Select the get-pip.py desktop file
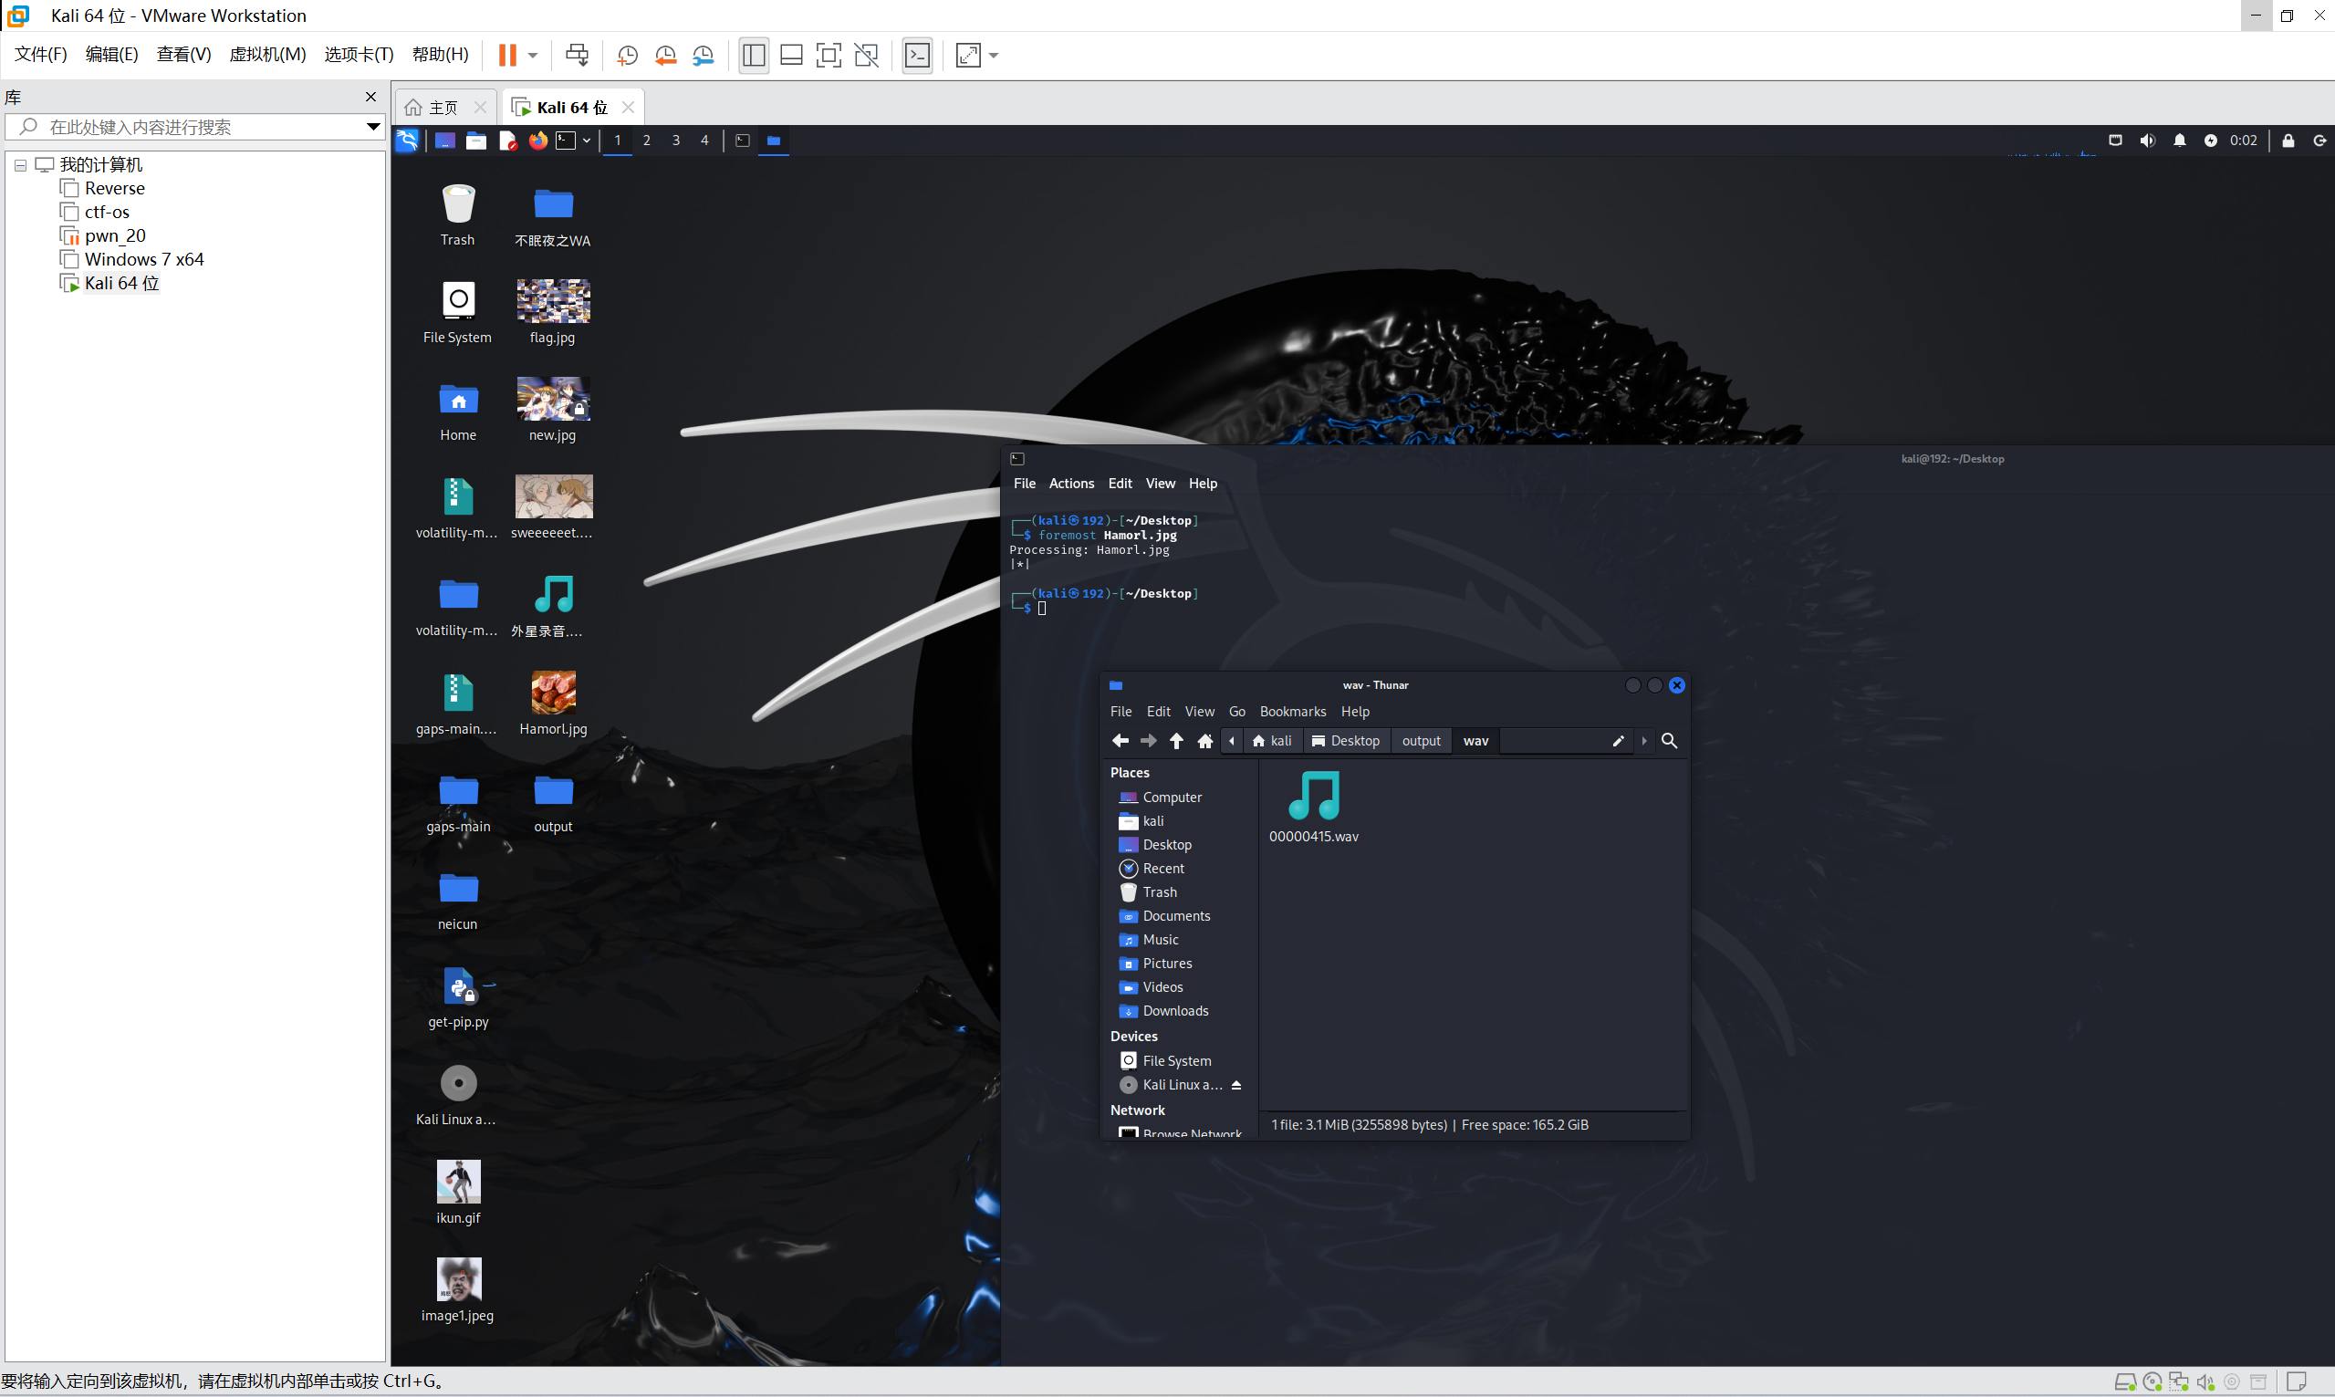This screenshot has height=1397, width=2335. click(458, 997)
